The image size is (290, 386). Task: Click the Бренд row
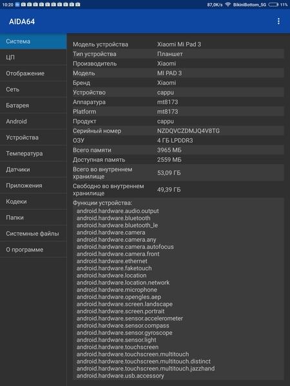(178, 83)
